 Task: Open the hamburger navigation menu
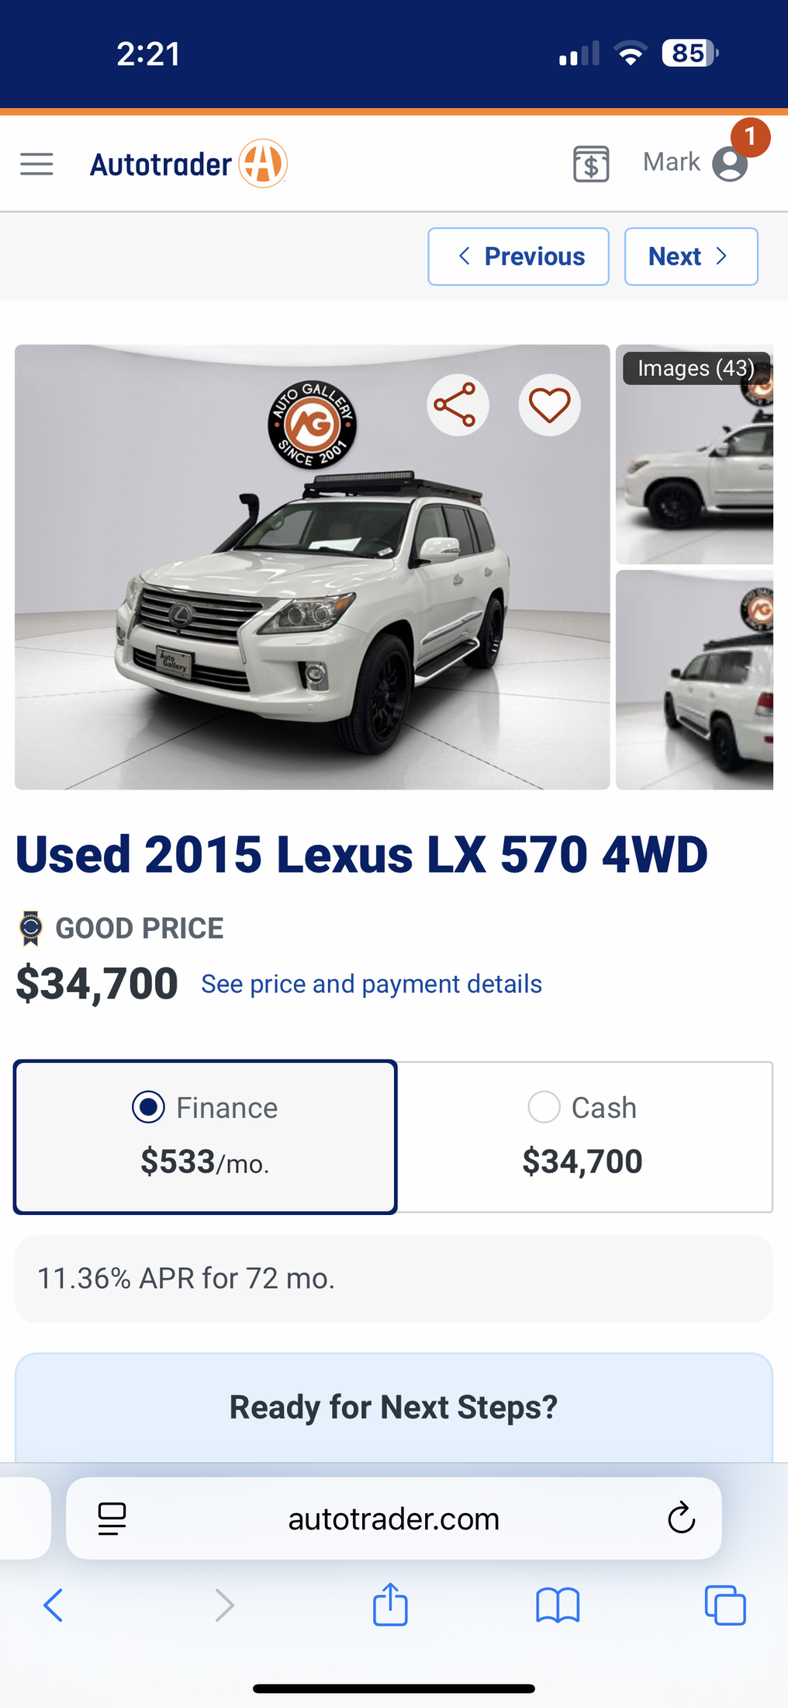coord(36,164)
